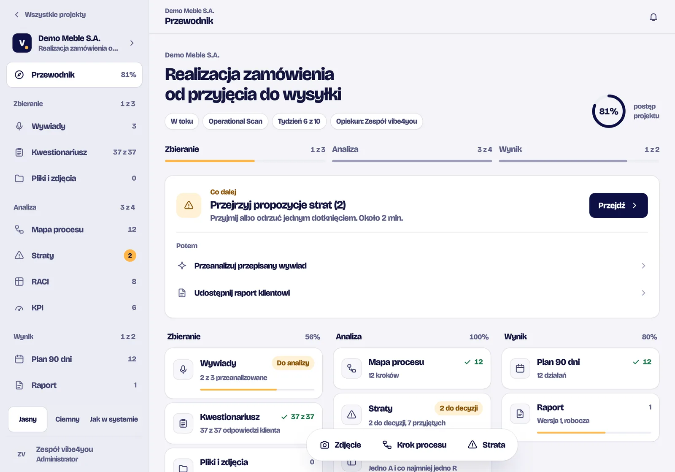This screenshot has height=472, width=675.
Task: Click the Wywiady card microphone icon
Action: (x=183, y=369)
